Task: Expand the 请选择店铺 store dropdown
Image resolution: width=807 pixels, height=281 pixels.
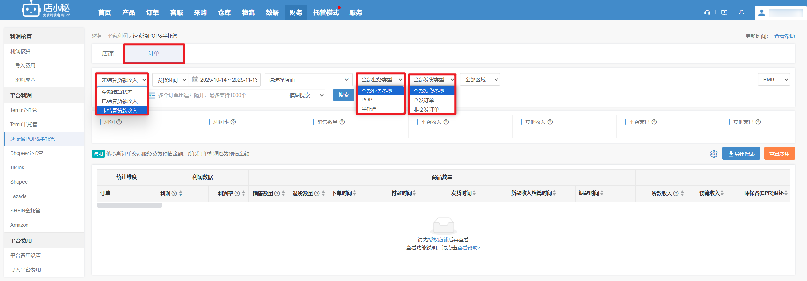Action: coord(308,80)
